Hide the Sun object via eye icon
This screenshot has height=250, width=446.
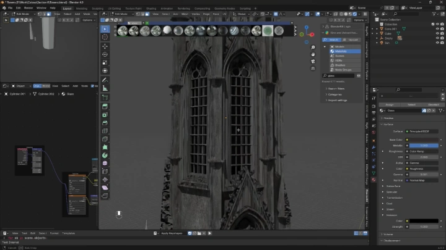click(x=437, y=43)
